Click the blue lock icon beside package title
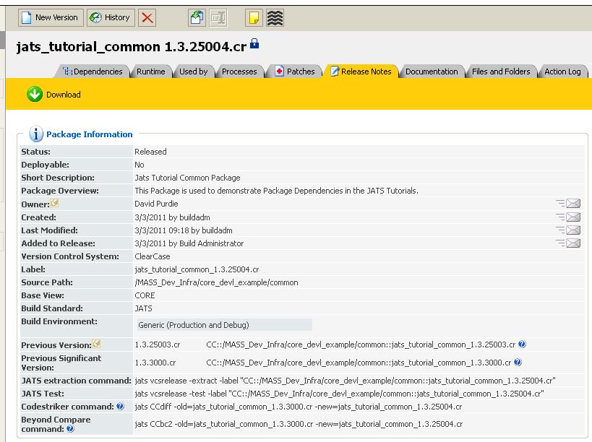This screenshot has width=592, height=442. click(254, 45)
